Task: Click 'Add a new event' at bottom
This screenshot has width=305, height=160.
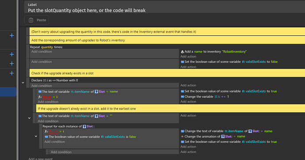Action: 40,159
